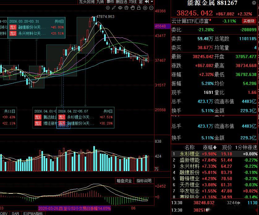Click the 现价 column header
Viewport: 259px width, 215px height.
coord(227,147)
